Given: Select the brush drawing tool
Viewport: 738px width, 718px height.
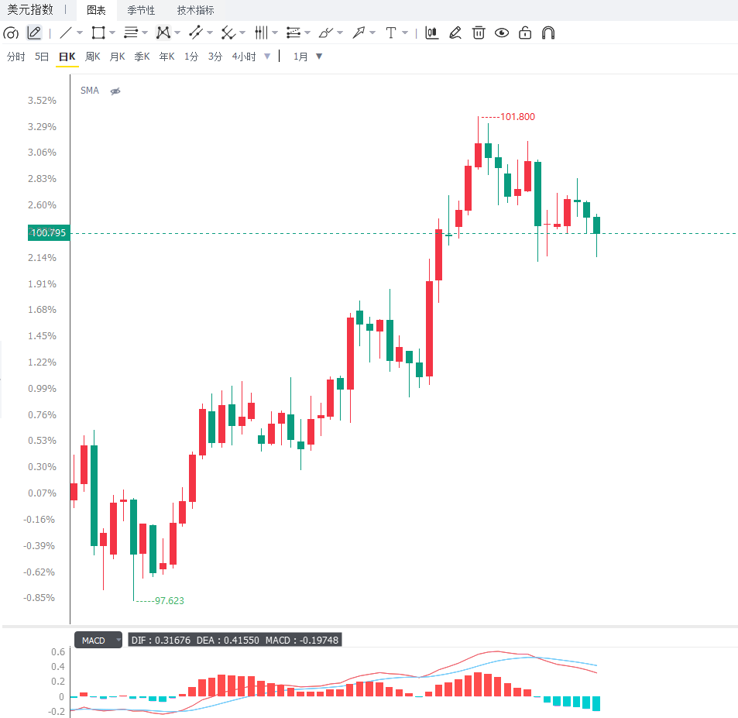Looking at the screenshot, I should tap(326, 33).
